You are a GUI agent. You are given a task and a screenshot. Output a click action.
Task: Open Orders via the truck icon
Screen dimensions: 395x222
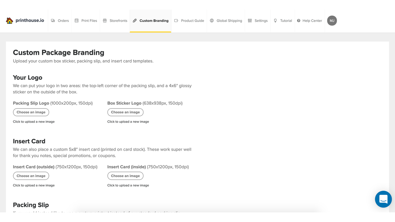point(54,20)
